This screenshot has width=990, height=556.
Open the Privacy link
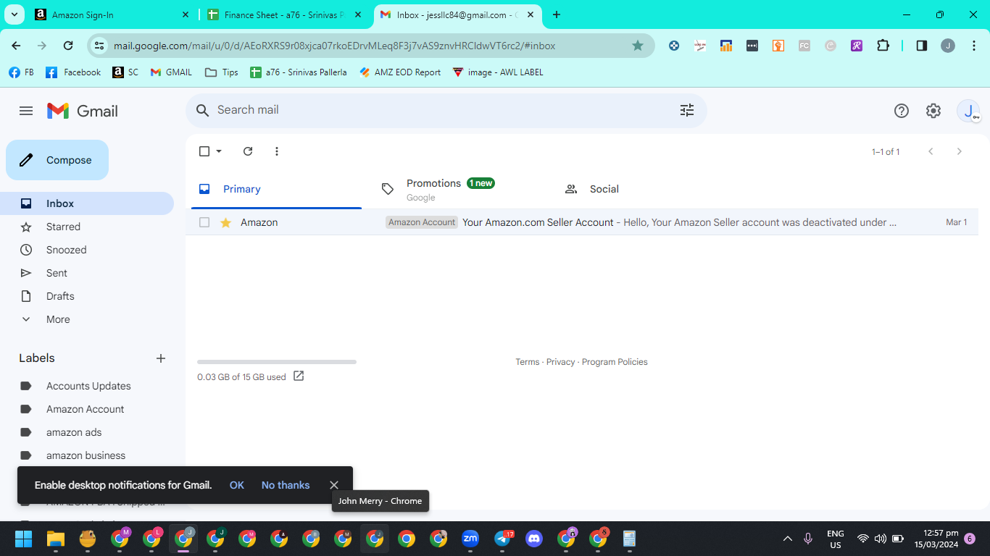tap(561, 362)
